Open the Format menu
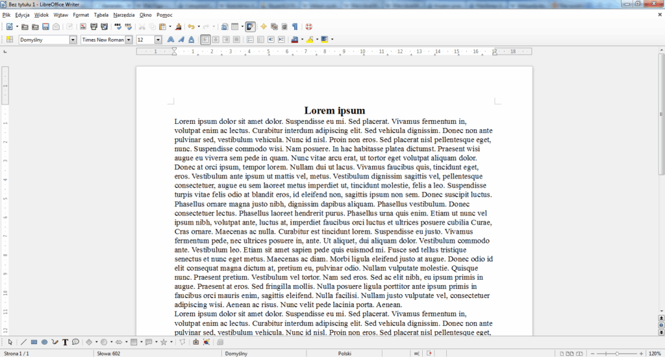Screen dimensions: 665x357 81,15
